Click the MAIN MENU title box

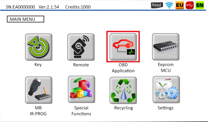coord(25,19)
